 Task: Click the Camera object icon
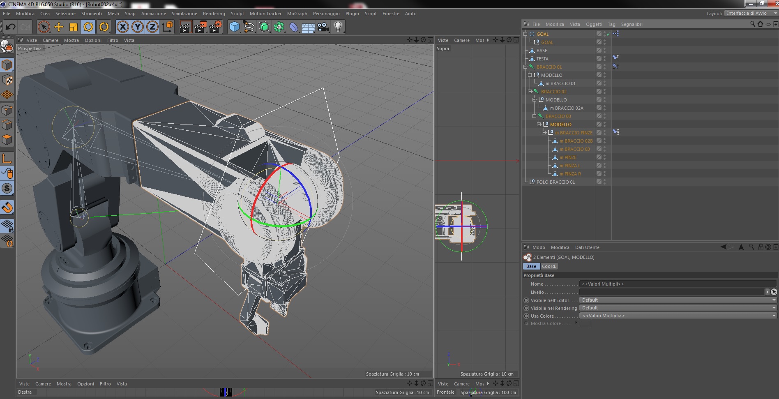pos(323,27)
